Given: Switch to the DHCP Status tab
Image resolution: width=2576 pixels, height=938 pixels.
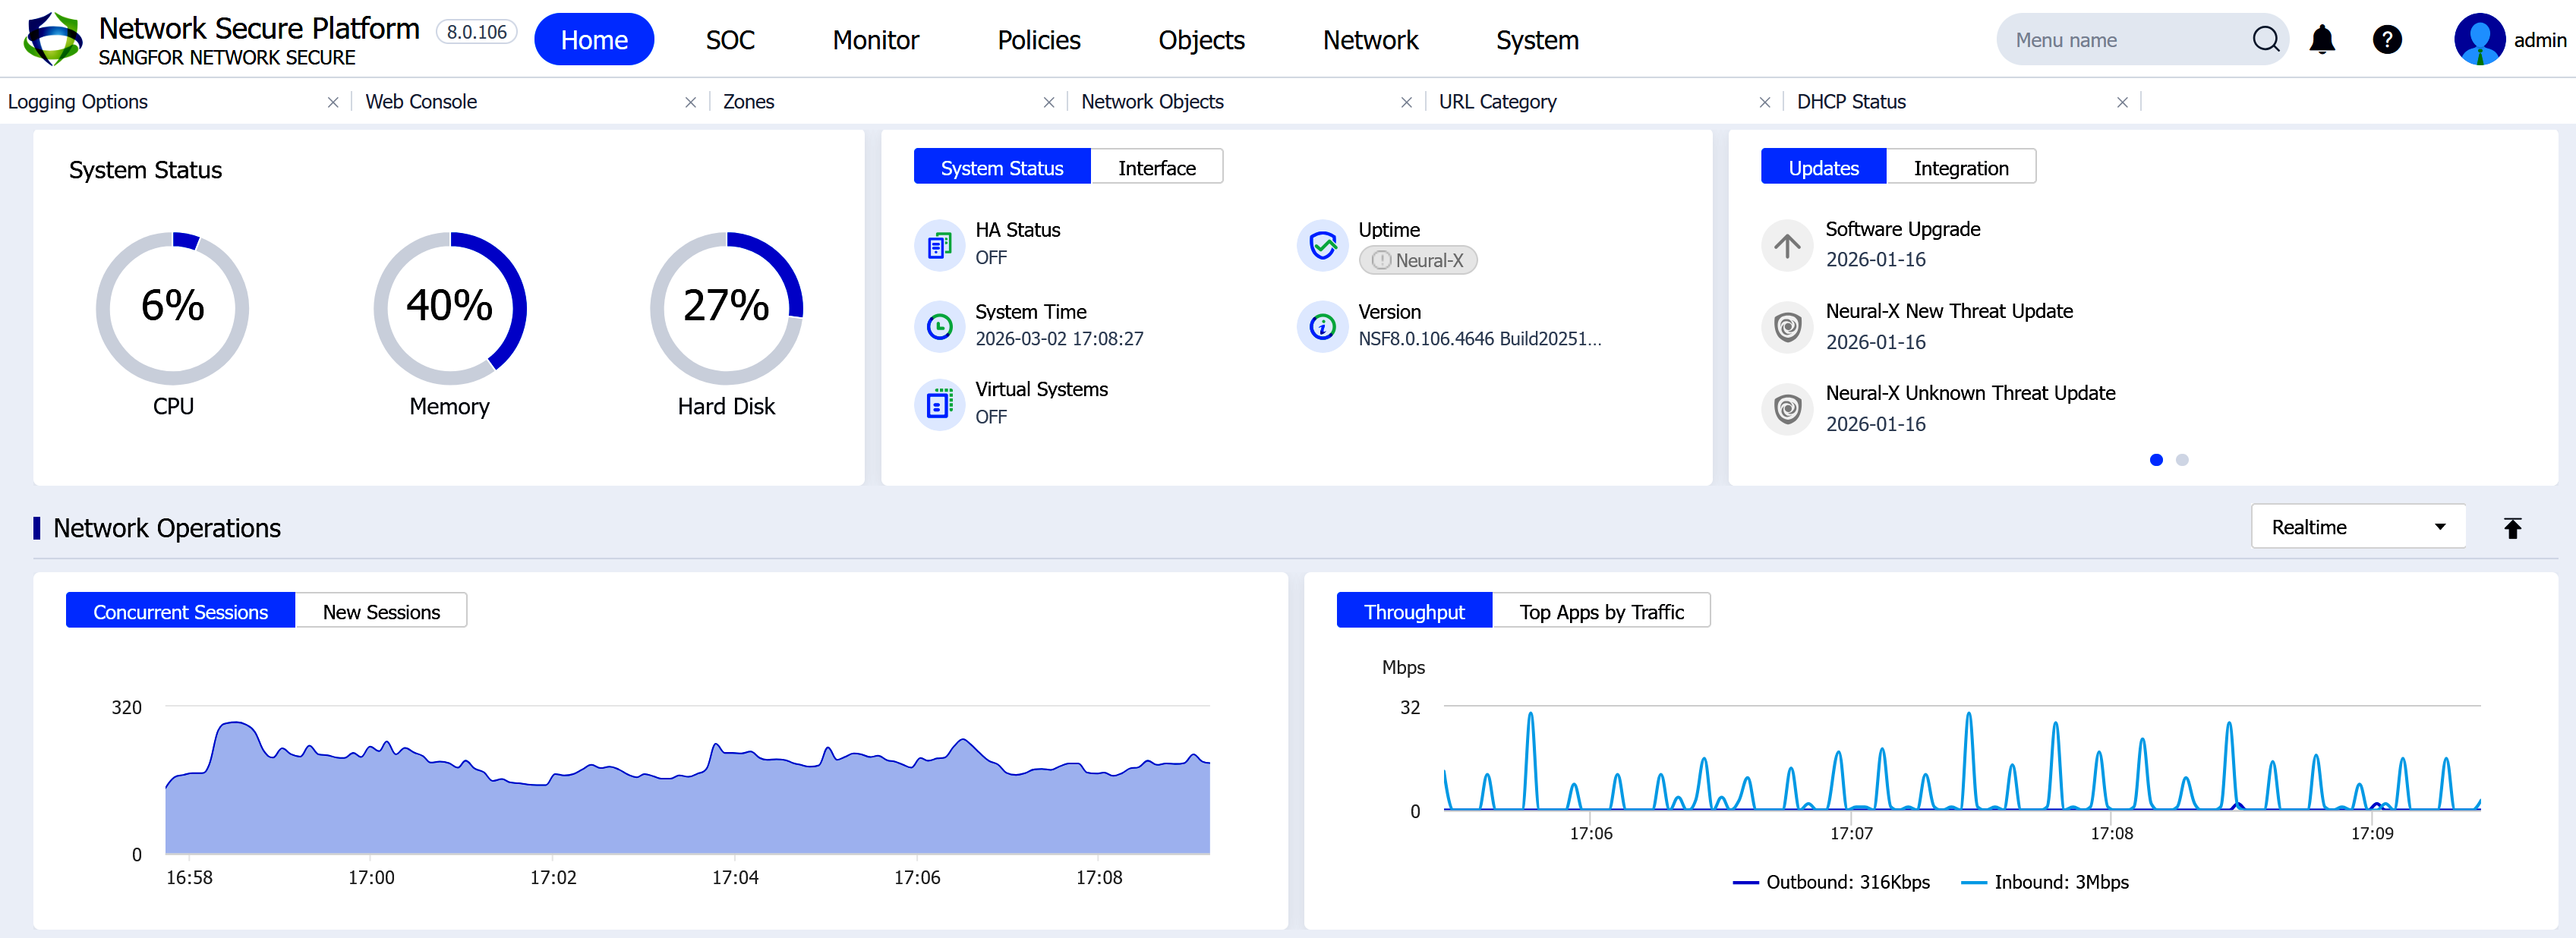Looking at the screenshot, I should 1851,102.
